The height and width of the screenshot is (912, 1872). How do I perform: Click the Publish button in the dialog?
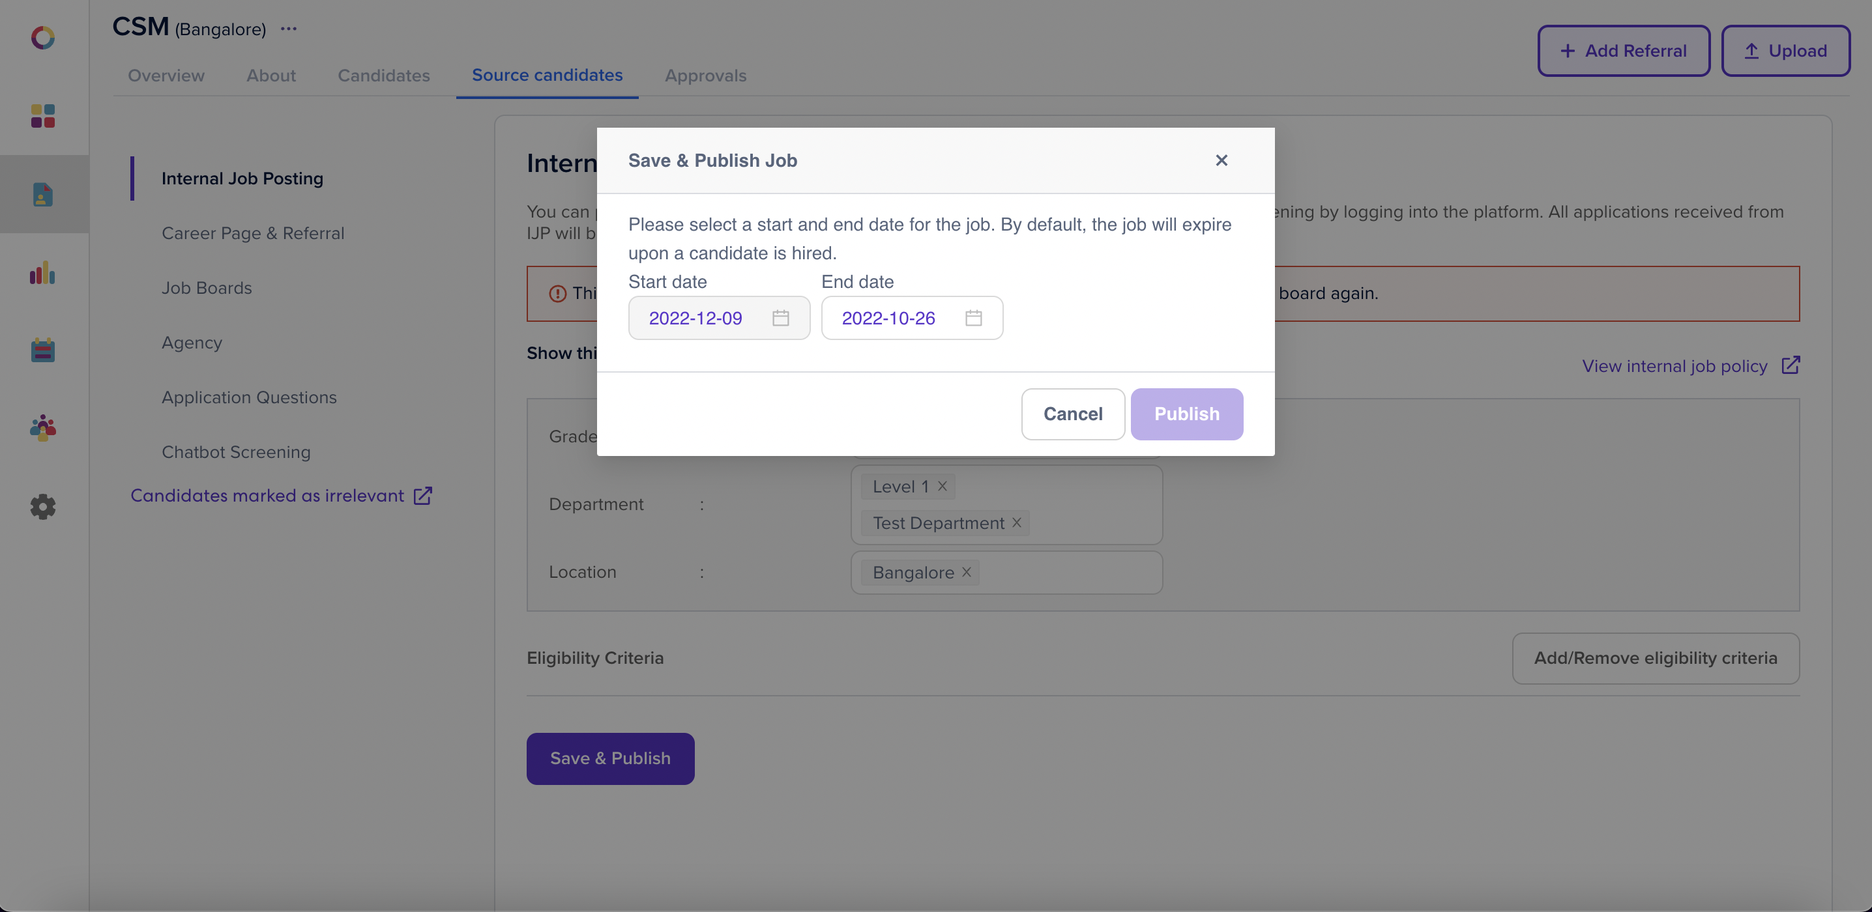point(1186,414)
